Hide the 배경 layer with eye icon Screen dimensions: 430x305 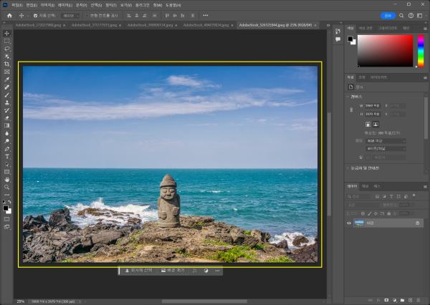pyautogui.click(x=349, y=223)
